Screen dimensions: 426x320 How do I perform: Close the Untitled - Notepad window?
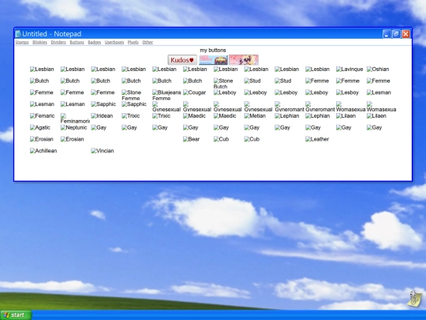[406, 34]
